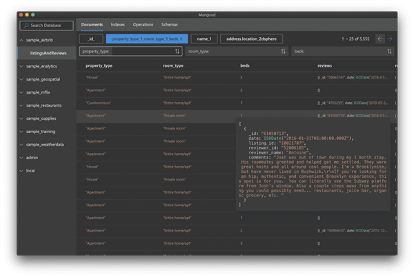Click reviews cell with id "56904633"
Viewport: 414px width, 277px height.
click(353, 231)
